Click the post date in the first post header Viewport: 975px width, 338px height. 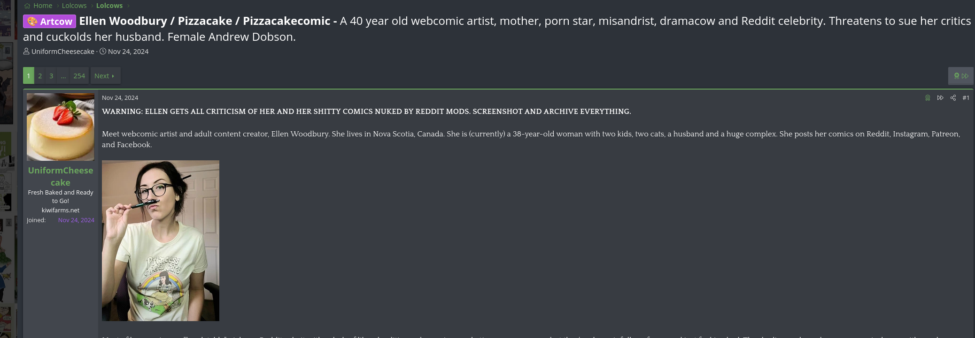(120, 98)
